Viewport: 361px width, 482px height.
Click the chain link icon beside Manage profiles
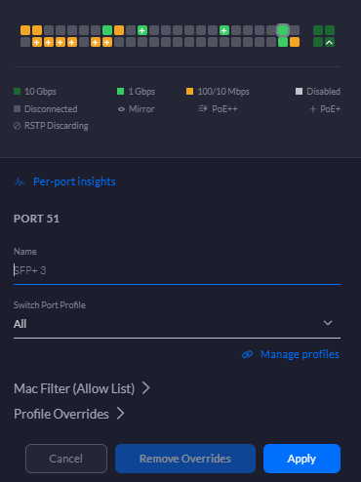tap(248, 354)
